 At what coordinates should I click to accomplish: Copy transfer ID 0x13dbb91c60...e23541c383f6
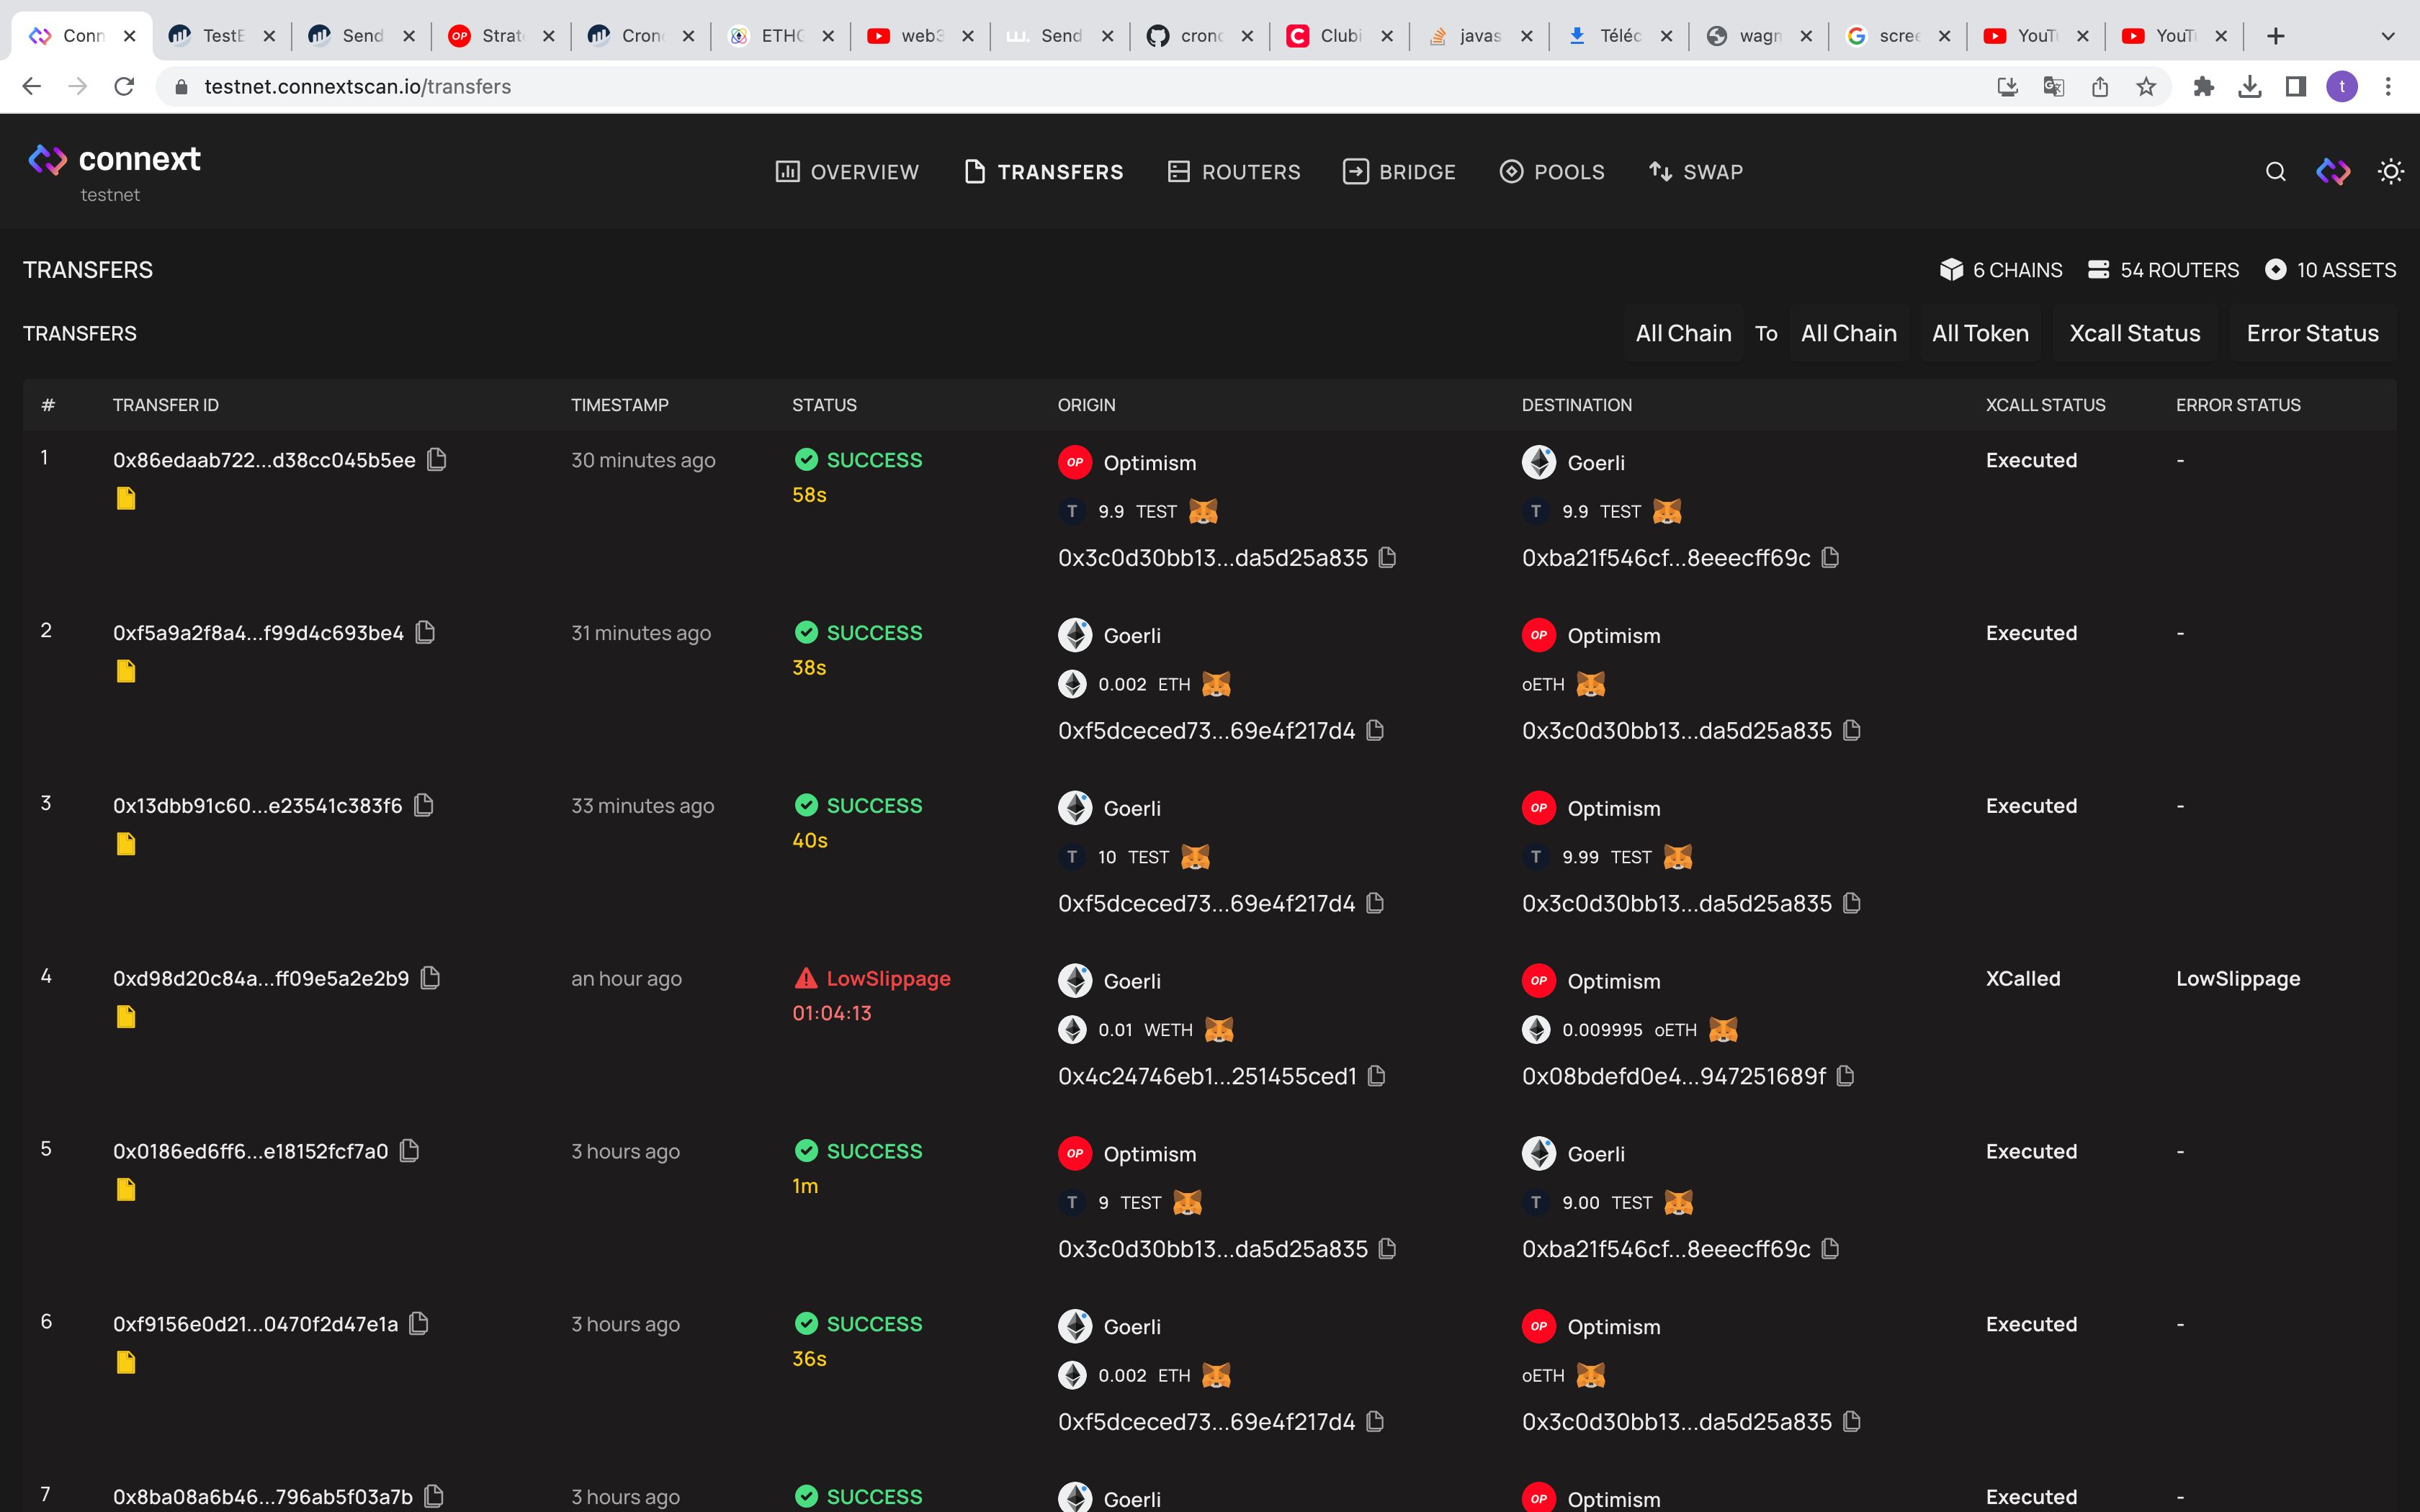pos(424,806)
